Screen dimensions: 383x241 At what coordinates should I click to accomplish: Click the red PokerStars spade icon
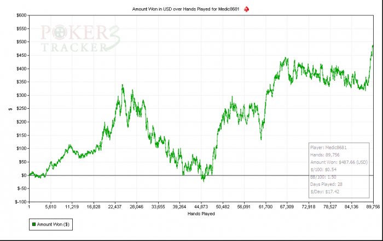246,9
